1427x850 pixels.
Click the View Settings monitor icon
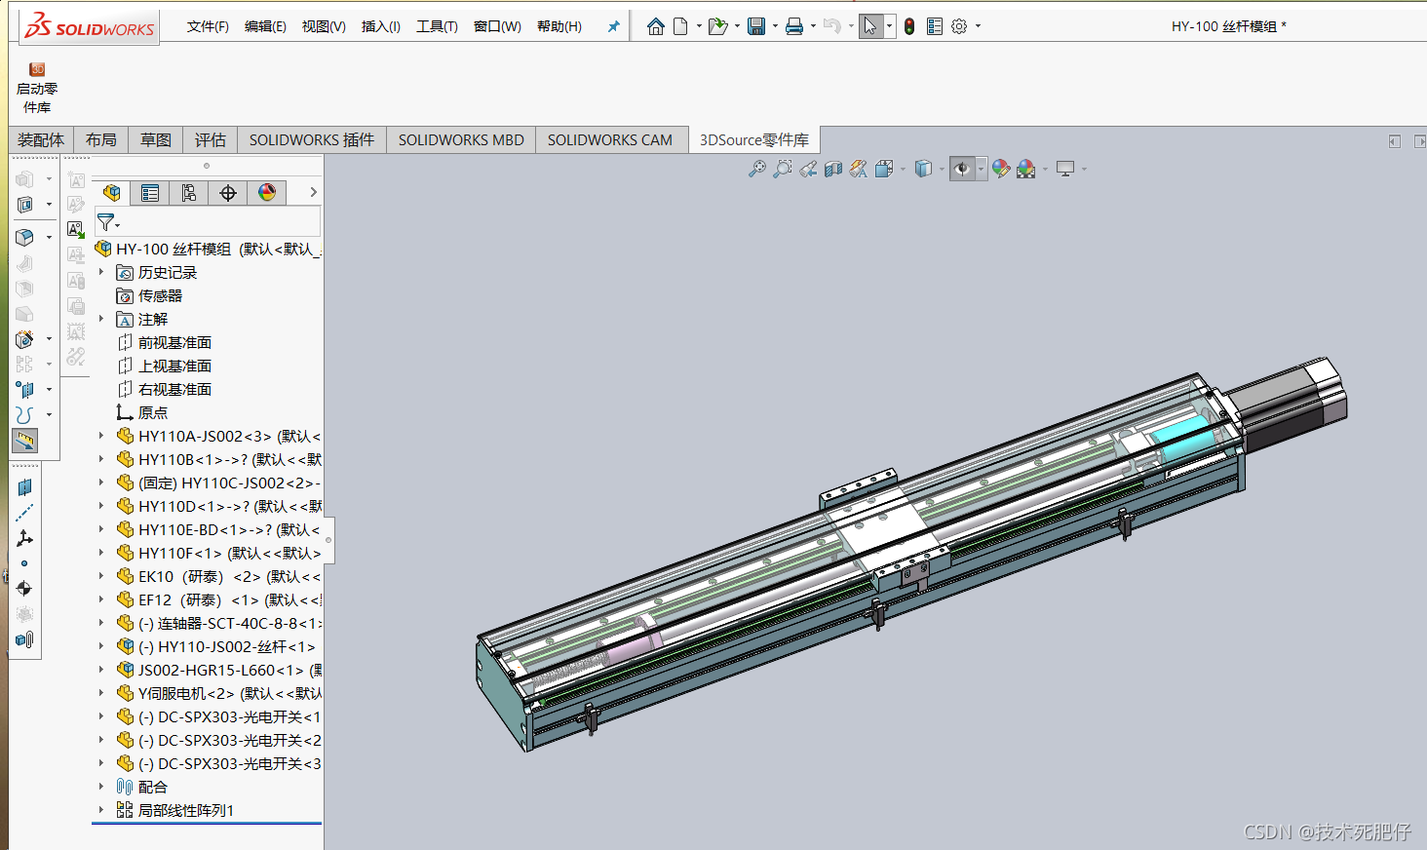[1065, 169]
